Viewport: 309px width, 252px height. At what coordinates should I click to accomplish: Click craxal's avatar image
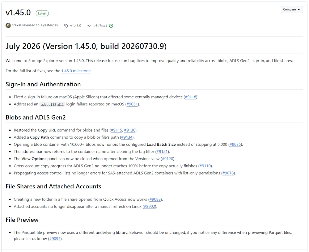(8, 26)
